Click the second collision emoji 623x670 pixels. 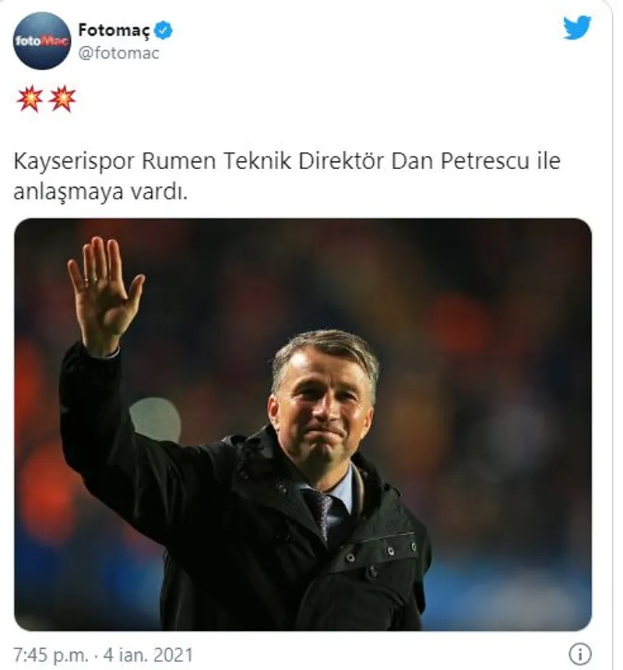62,99
